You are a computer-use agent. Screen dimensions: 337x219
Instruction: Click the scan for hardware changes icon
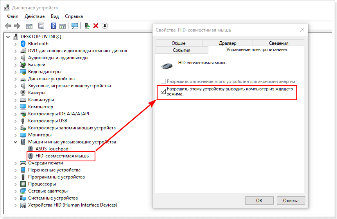[x=74, y=26]
